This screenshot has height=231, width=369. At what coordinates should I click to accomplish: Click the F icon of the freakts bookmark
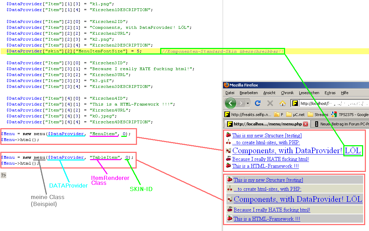click(x=227, y=115)
